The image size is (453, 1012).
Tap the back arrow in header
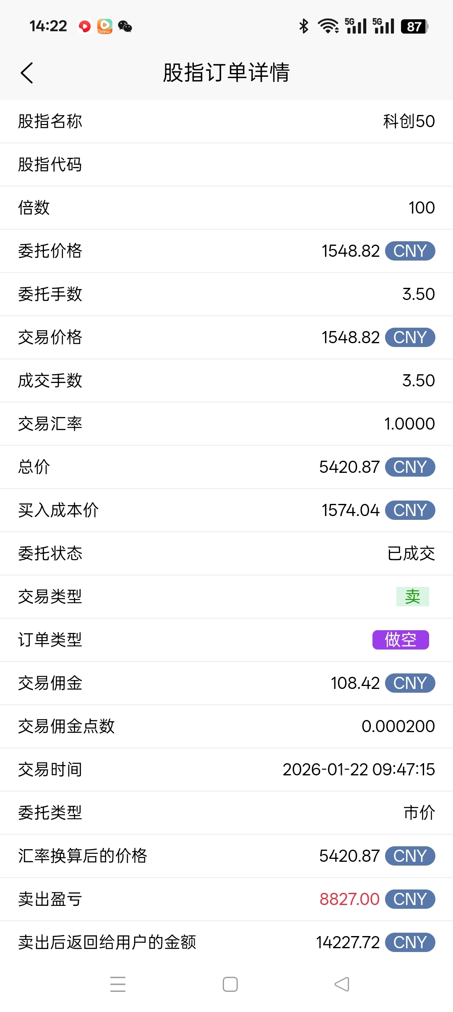point(27,73)
